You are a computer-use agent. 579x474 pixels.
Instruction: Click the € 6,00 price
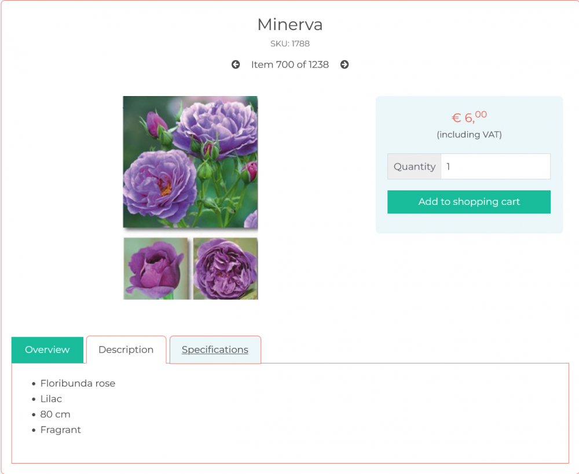point(469,117)
